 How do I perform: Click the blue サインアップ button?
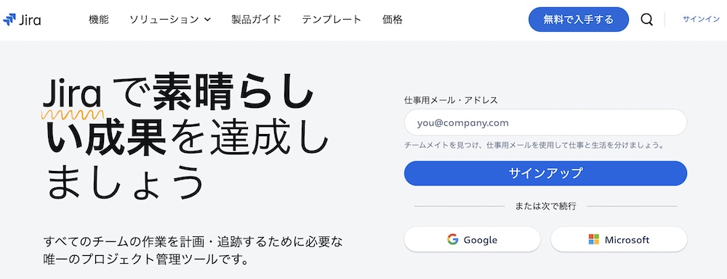(545, 173)
